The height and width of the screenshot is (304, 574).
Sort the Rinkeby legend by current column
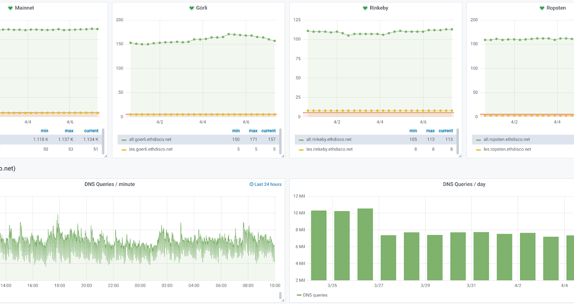[446, 131]
